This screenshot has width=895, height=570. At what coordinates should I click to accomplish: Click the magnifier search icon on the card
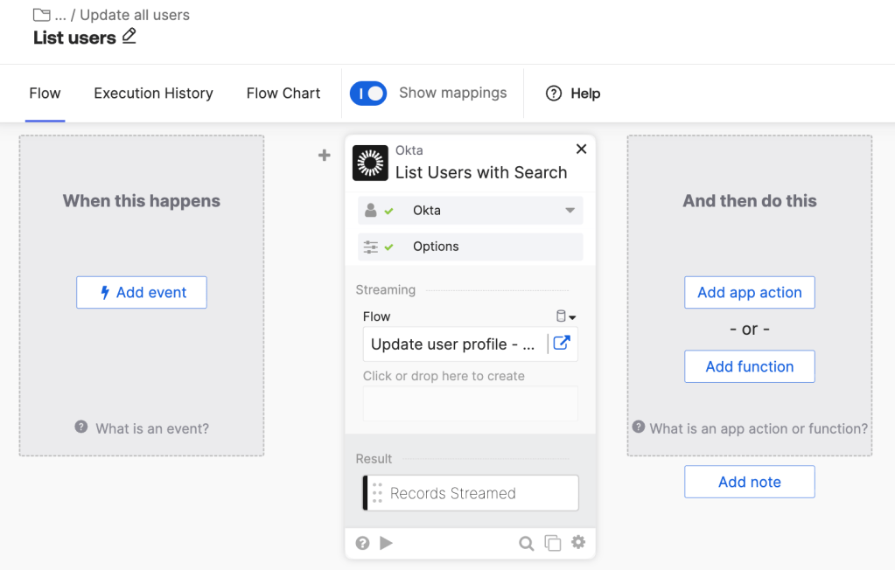pos(526,542)
